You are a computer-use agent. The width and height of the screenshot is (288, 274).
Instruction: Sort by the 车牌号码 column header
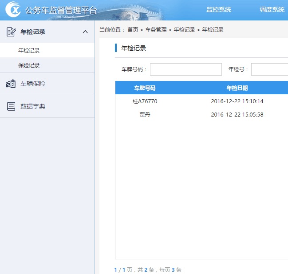tap(145, 88)
